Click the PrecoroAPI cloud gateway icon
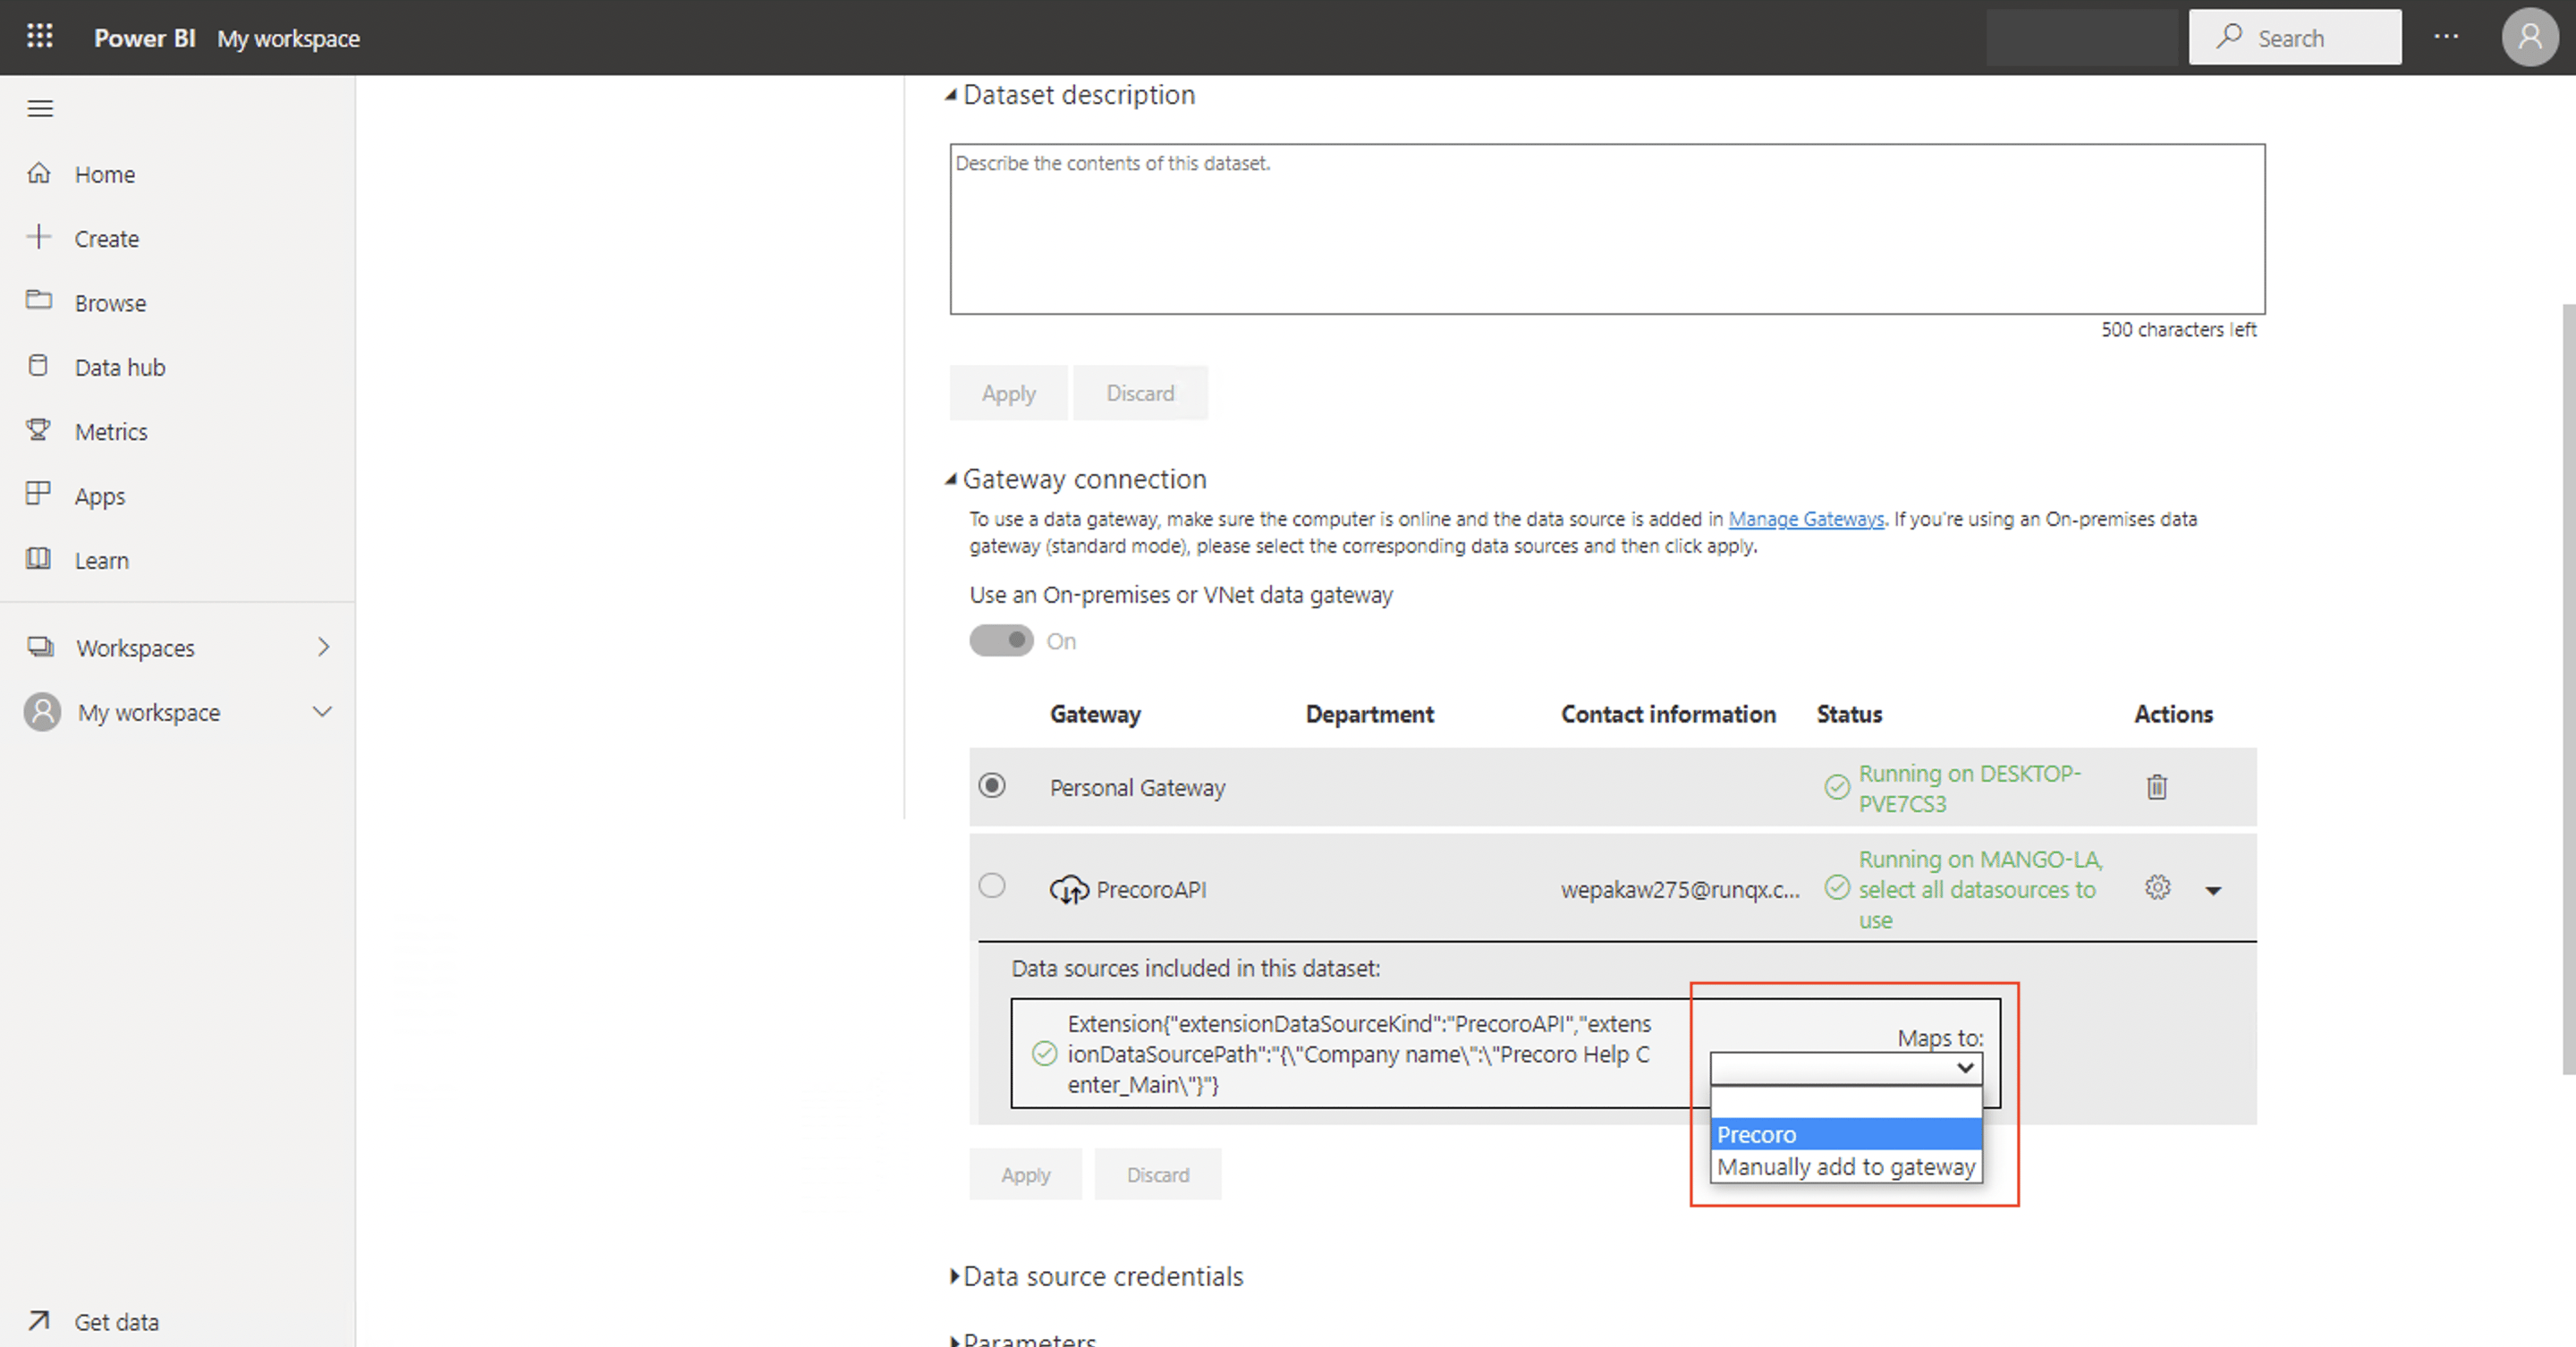The image size is (2576, 1347). coord(1069,889)
